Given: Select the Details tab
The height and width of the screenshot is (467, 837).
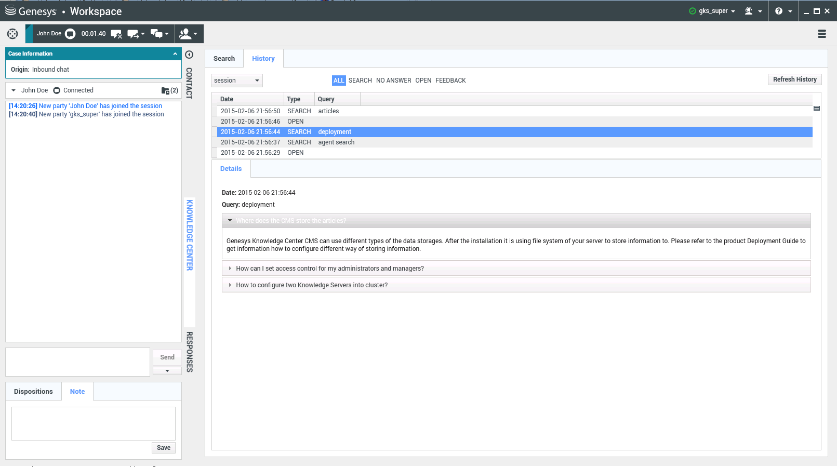Looking at the screenshot, I should tap(231, 169).
